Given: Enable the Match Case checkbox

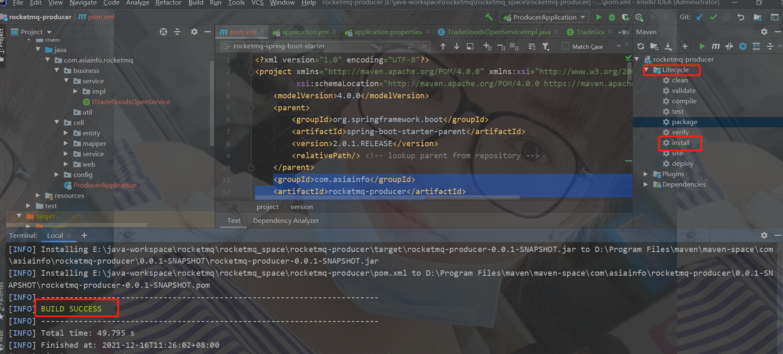Looking at the screenshot, I should [565, 46].
